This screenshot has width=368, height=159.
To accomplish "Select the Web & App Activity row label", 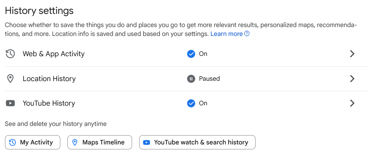I will (x=54, y=54).
